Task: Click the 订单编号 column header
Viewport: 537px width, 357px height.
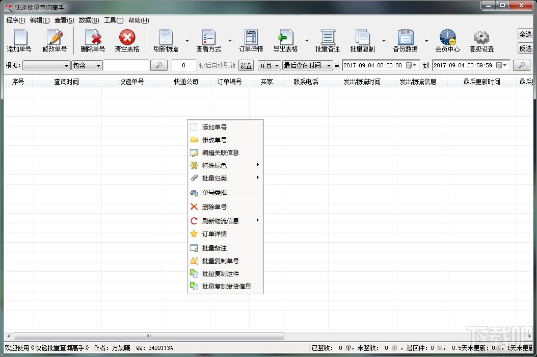Action: pyautogui.click(x=230, y=82)
